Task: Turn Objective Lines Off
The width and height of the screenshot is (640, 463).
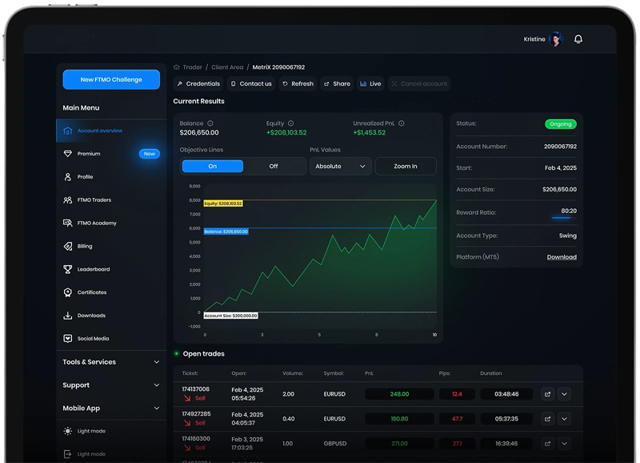Action: [274, 167]
